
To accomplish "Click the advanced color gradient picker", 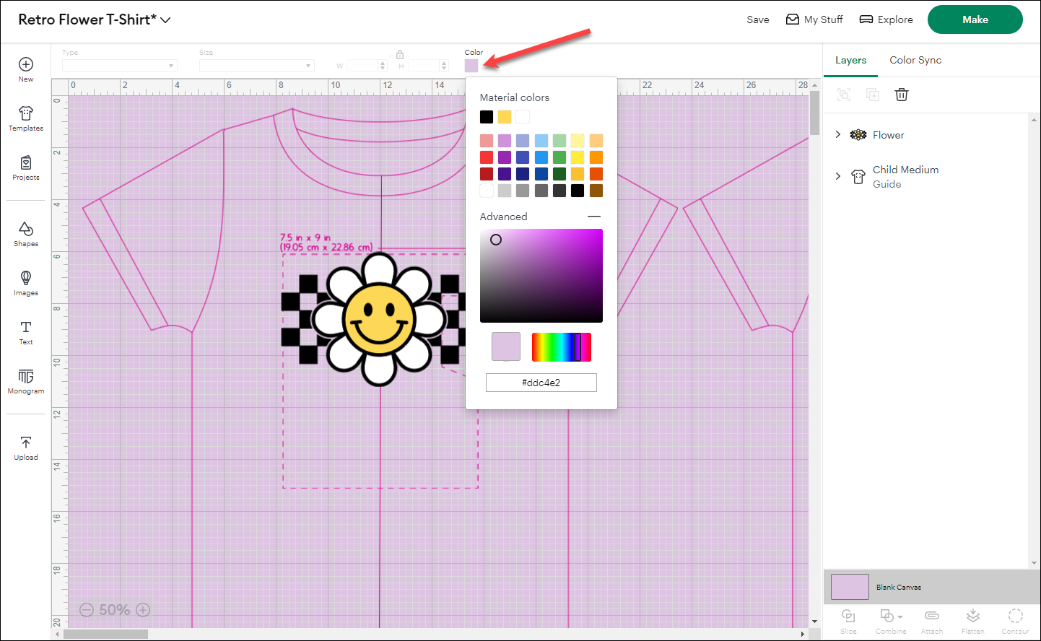I will 541,276.
